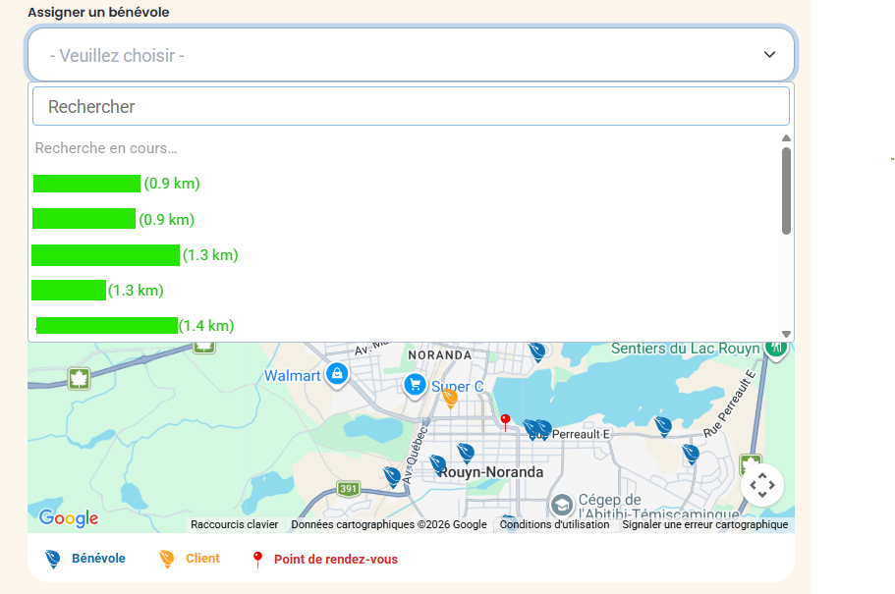
Task: Choose the volunteer option at 1.4 km
Action: click(x=134, y=325)
